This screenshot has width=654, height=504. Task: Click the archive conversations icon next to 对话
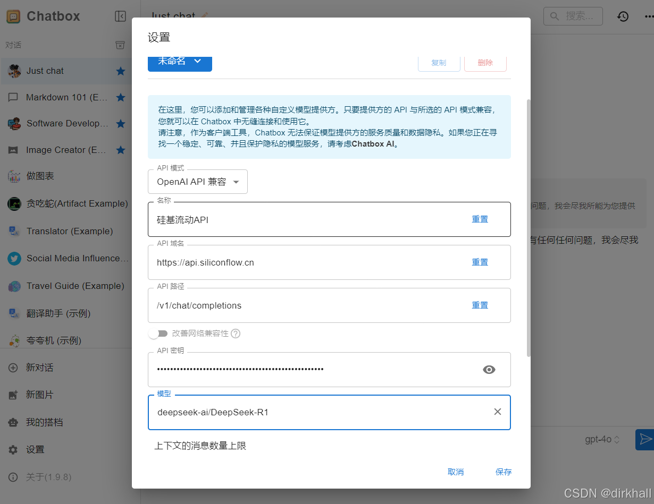click(121, 45)
